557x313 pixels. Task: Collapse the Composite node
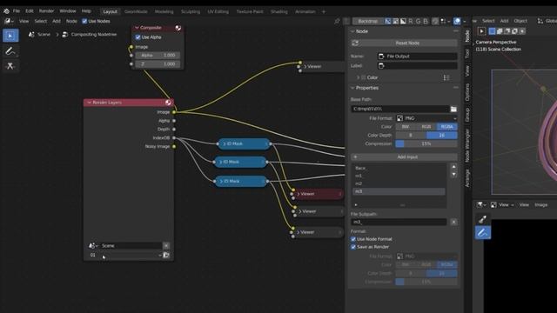click(x=137, y=28)
